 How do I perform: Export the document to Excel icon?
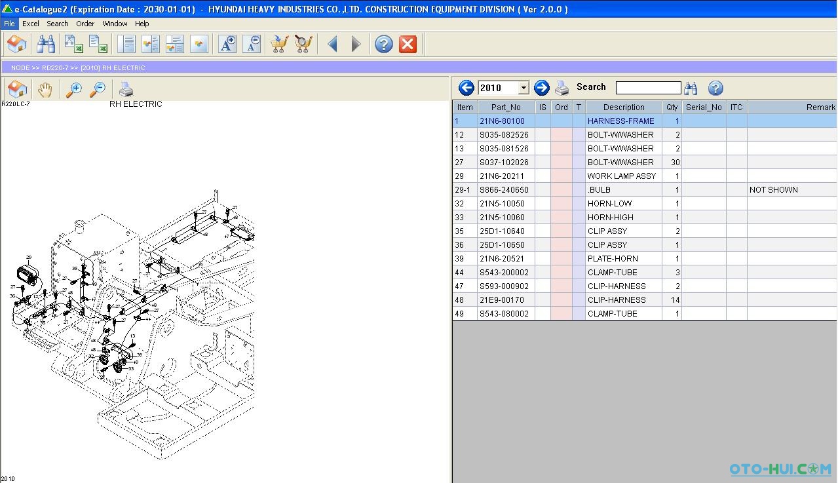pos(98,44)
